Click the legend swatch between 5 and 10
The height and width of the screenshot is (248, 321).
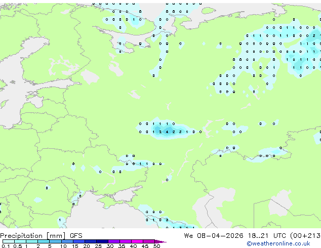point(55,241)
